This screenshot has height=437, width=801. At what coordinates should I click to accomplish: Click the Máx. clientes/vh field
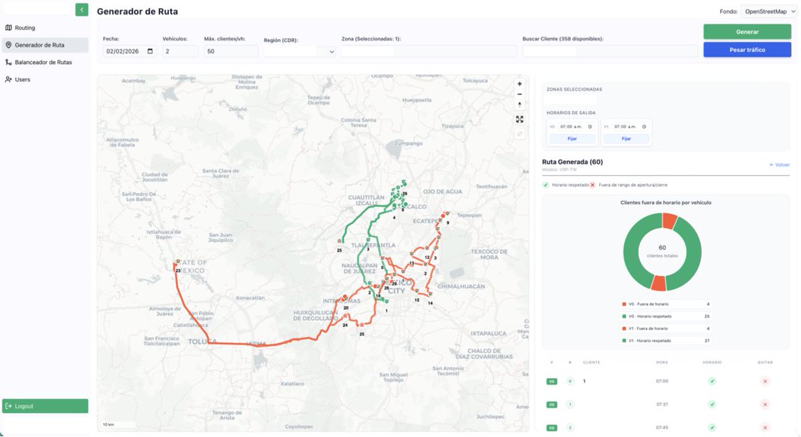[x=231, y=51]
